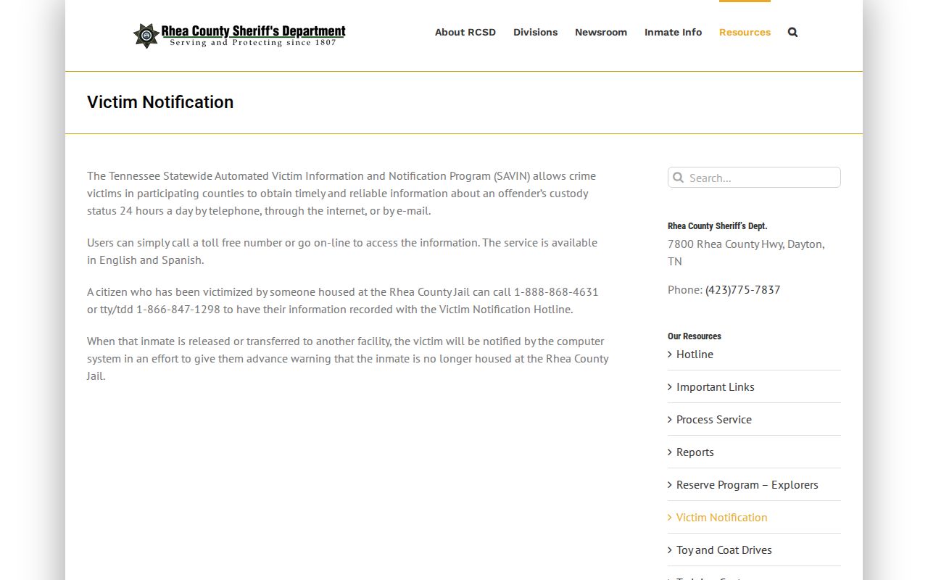Open the About RCSD menu
Screen dimensions: 928x580
tap(465, 32)
